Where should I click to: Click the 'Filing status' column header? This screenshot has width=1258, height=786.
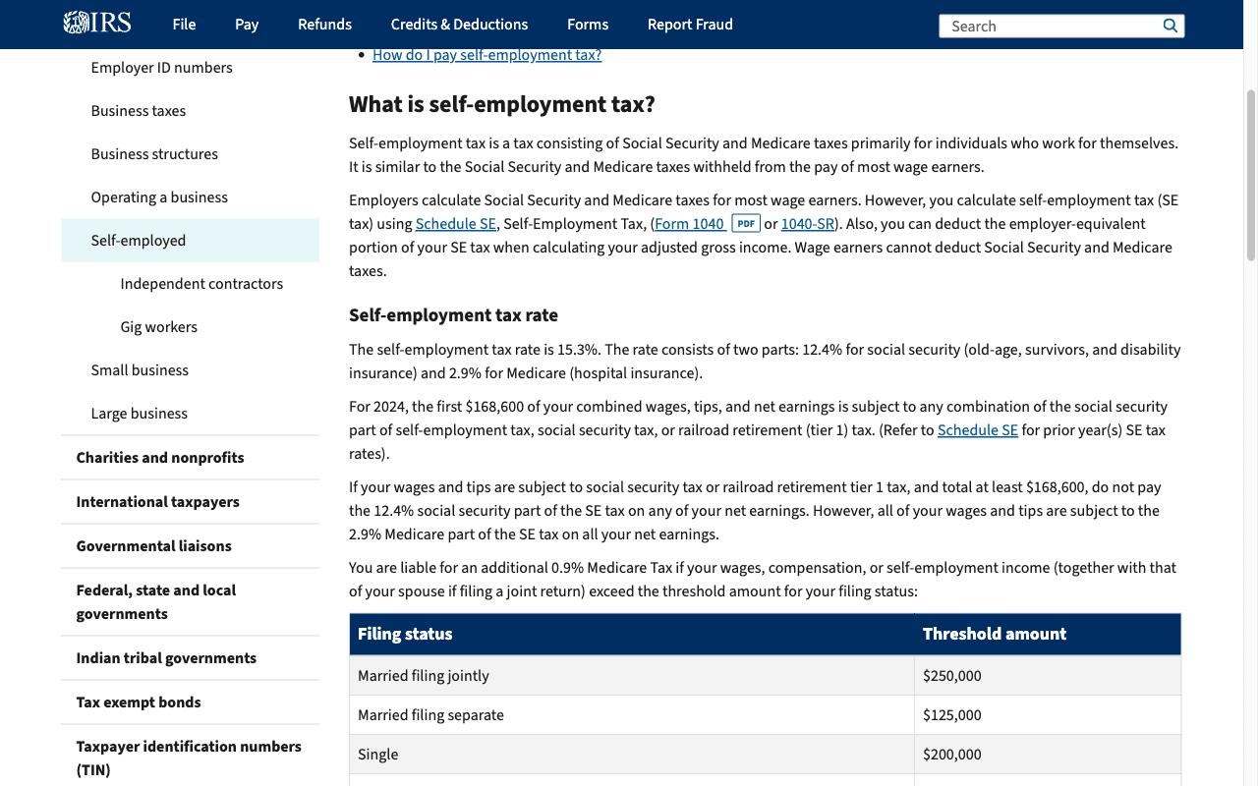(x=632, y=635)
